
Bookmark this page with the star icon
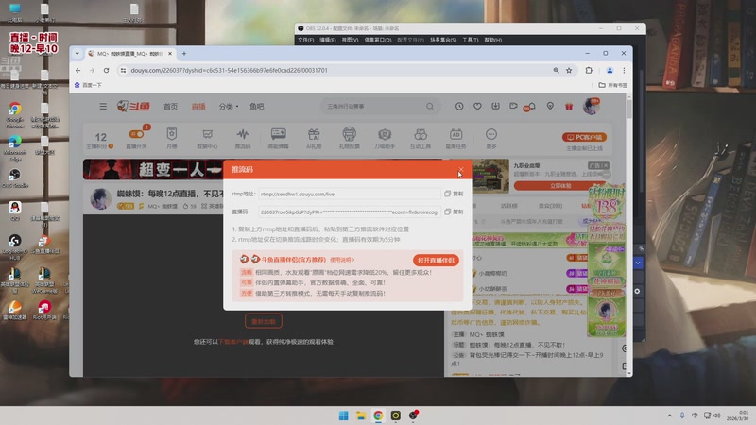(x=569, y=70)
